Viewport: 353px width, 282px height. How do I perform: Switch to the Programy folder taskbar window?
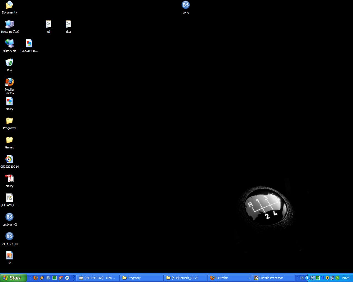click(142, 278)
